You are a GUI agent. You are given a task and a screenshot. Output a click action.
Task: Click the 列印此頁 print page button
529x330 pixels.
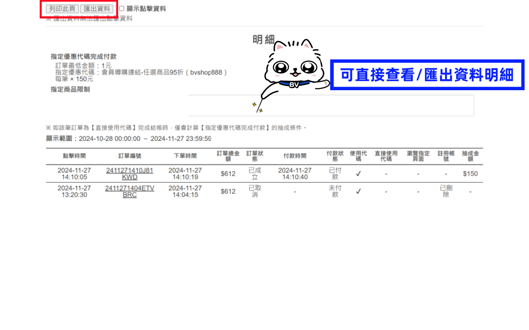point(62,9)
